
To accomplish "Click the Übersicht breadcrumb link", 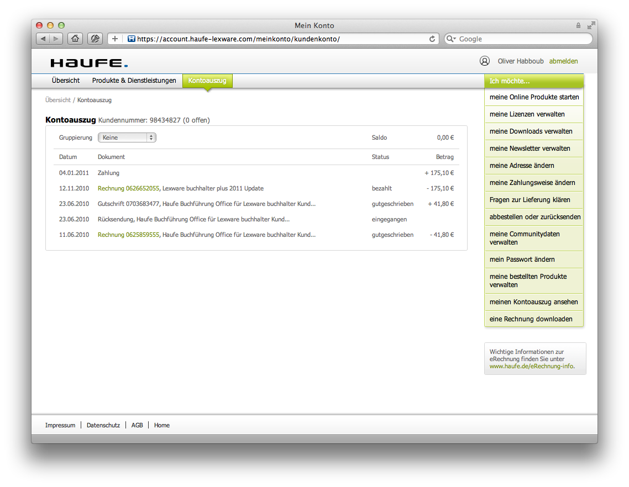I will pyautogui.click(x=58, y=100).
